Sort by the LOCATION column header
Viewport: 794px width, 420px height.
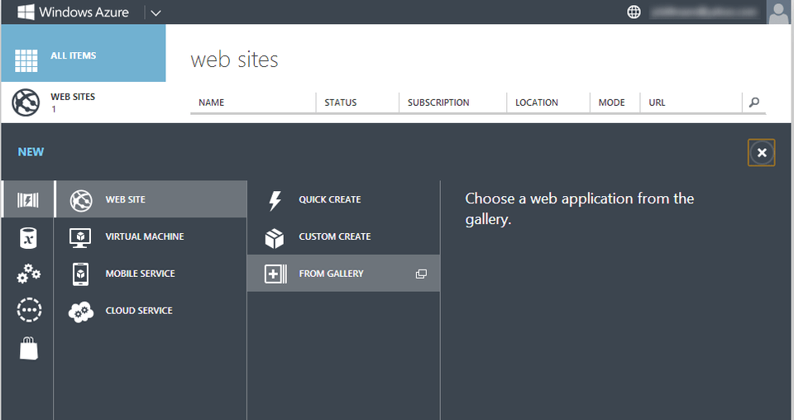coord(536,103)
